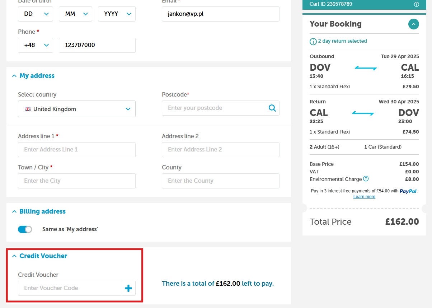
Task: Click the email field with jankon@vp.pl
Action: click(221, 14)
